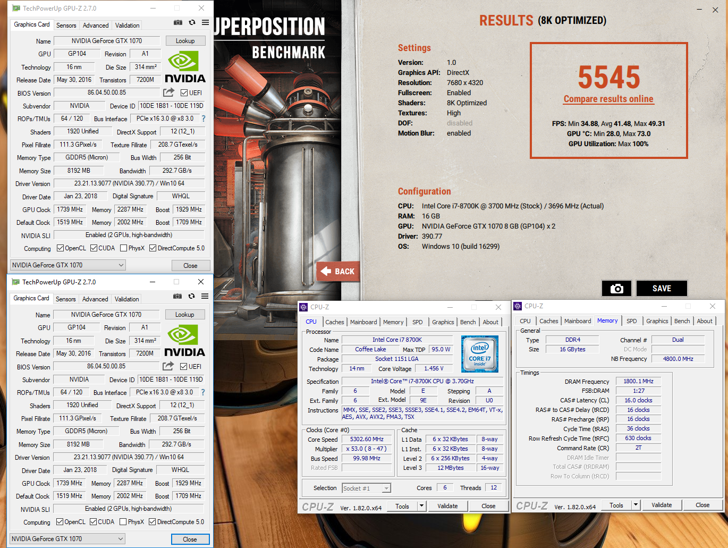Viewport: 728px width, 548px height.
Task: Toggle UEFI checkbox in top GPU-Z window
Action: point(184,93)
